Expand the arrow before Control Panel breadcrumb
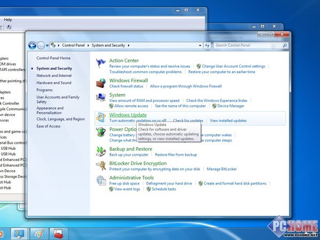 pyautogui.click(x=59, y=45)
